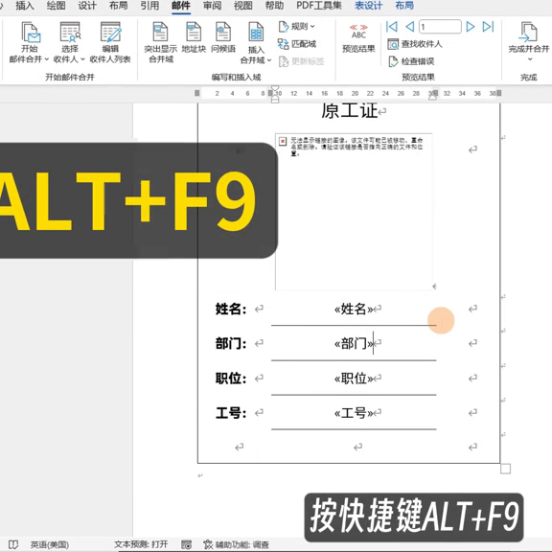Click the proofing book icon in status bar
552x552 pixels.
coord(13,545)
